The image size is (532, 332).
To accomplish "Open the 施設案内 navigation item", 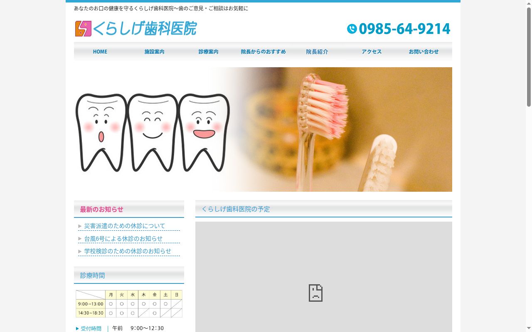I will click(x=154, y=52).
